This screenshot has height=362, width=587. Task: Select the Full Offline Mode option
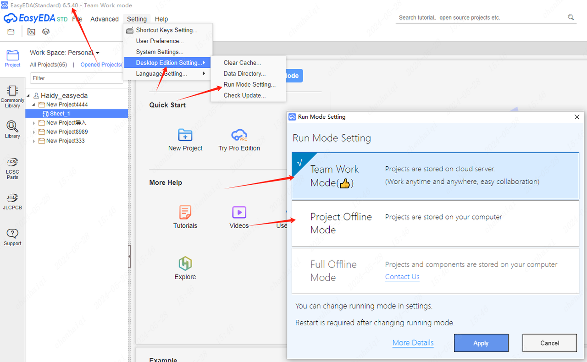(x=435, y=271)
